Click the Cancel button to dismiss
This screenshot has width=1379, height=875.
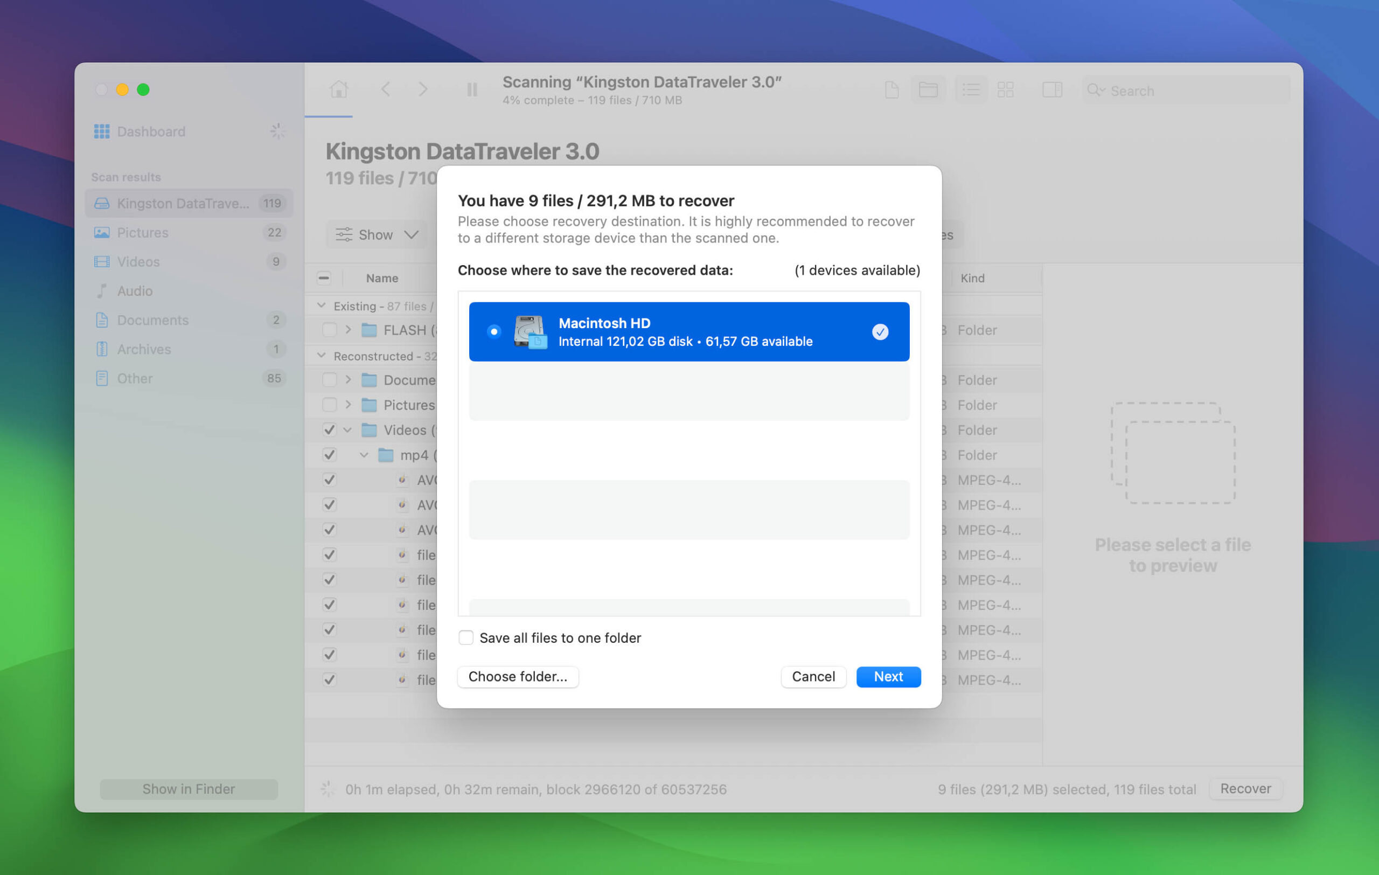(x=813, y=676)
